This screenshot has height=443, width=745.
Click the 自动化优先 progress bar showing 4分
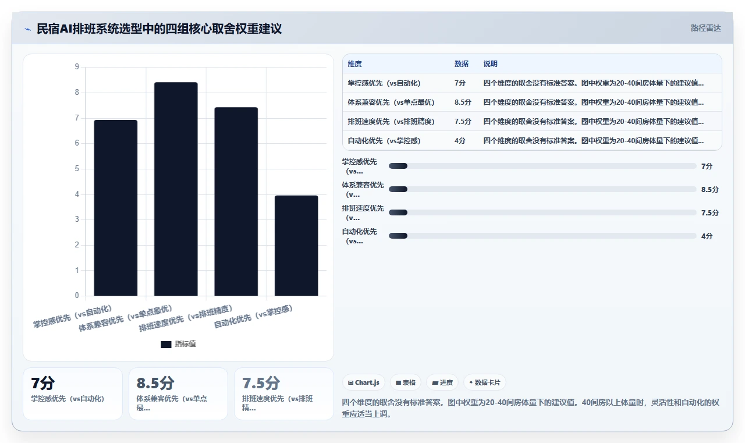(542, 236)
